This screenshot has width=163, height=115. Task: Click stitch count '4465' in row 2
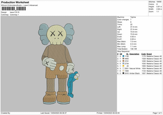127,59
